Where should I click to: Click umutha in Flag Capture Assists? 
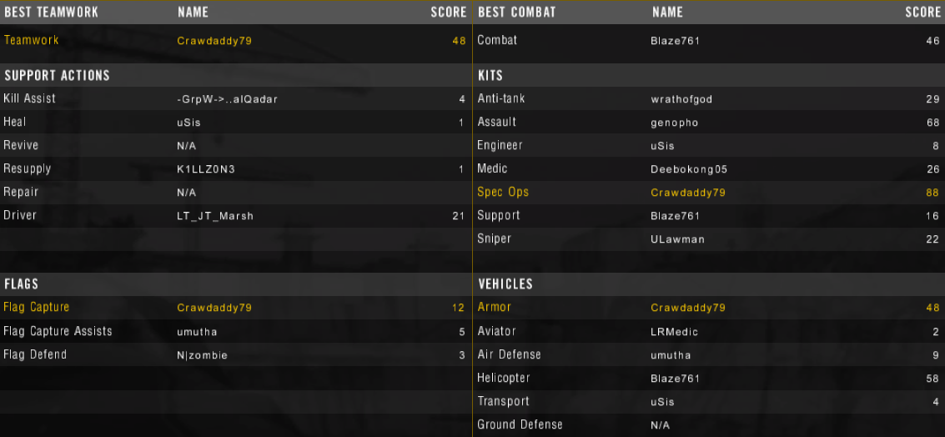click(x=197, y=332)
